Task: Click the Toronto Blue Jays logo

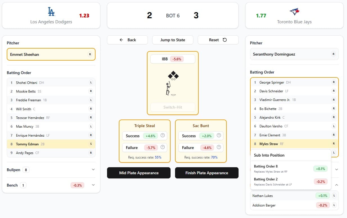Action: click(x=294, y=12)
